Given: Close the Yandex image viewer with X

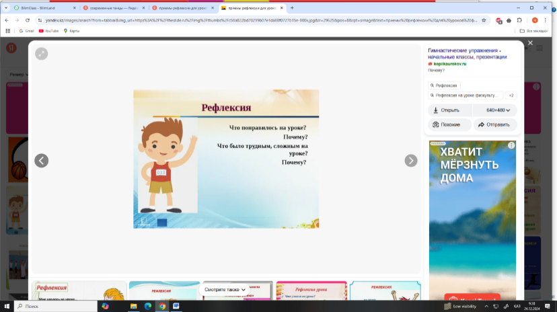Looking at the screenshot, I should click(x=530, y=43).
